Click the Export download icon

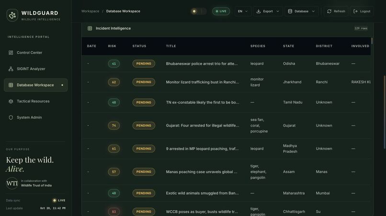point(259,11)
